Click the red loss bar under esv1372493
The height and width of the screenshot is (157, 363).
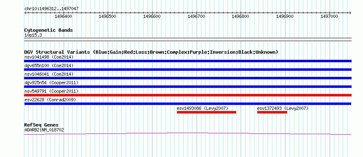click(x=272, y=112)
